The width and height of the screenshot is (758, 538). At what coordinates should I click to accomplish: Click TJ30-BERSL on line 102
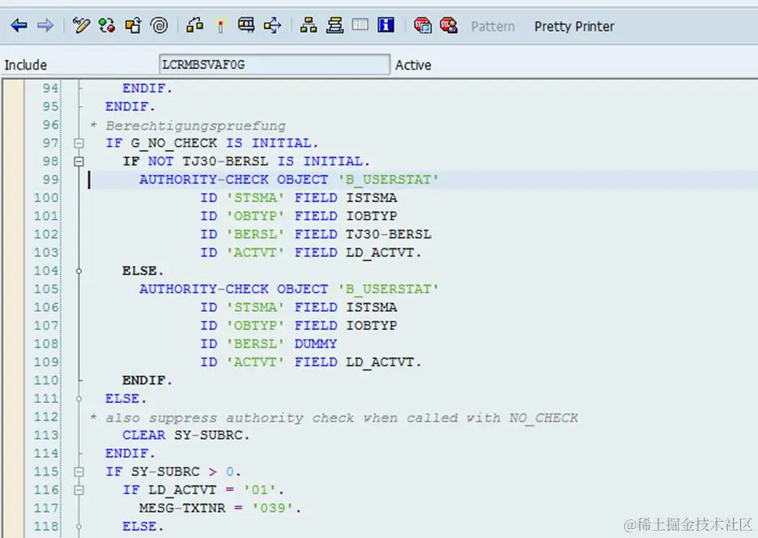click(388, 234)
